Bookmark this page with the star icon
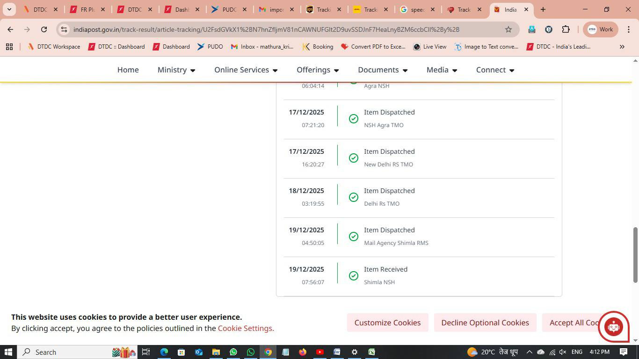Viewport: 639px width, 359px height. 508,29
